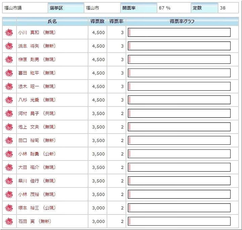The image size is (242, 230).
Task: Click the vote-share bar for 小川 真和
Action: pyautogui.click(x=179, y=33)
